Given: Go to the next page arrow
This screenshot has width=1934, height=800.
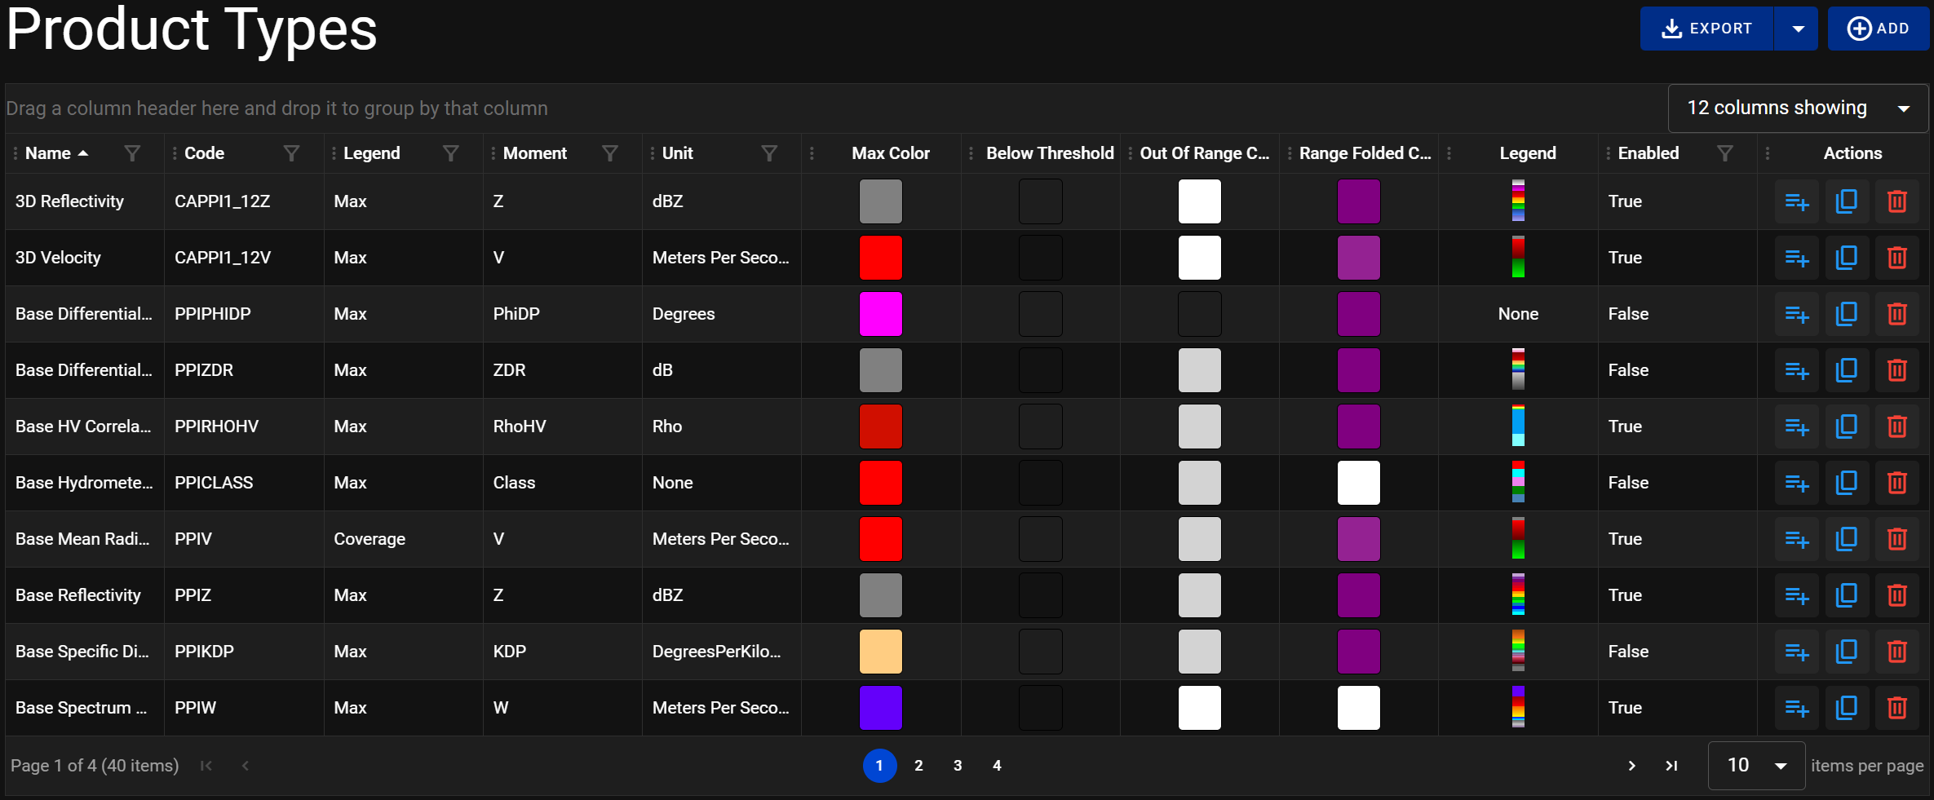Looking at the screenshot, I should pos(1631,766).
